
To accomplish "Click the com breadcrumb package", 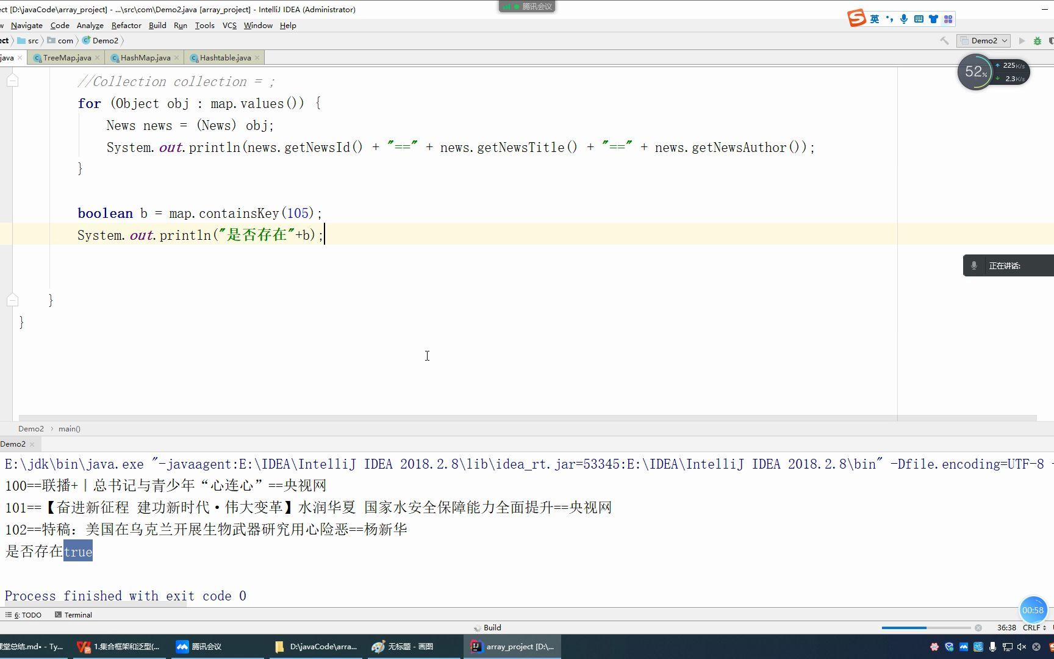I will (60, 40).
